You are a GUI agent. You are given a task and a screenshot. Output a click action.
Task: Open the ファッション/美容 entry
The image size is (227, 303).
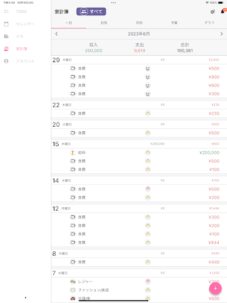tap(139, 290)
